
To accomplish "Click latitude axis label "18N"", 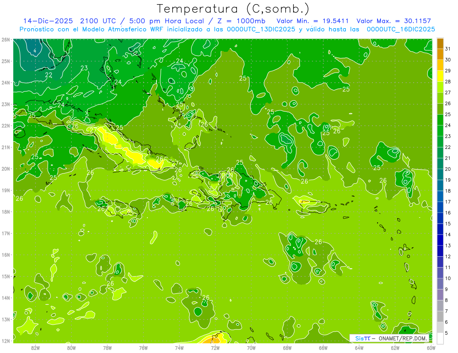I will [5, 212].
